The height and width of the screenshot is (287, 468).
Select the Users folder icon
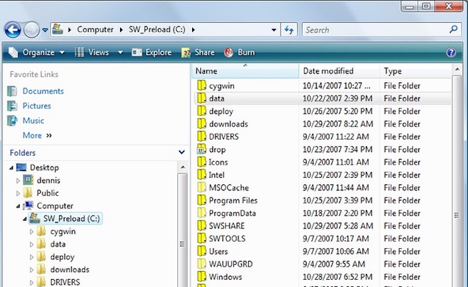(201, 251)
